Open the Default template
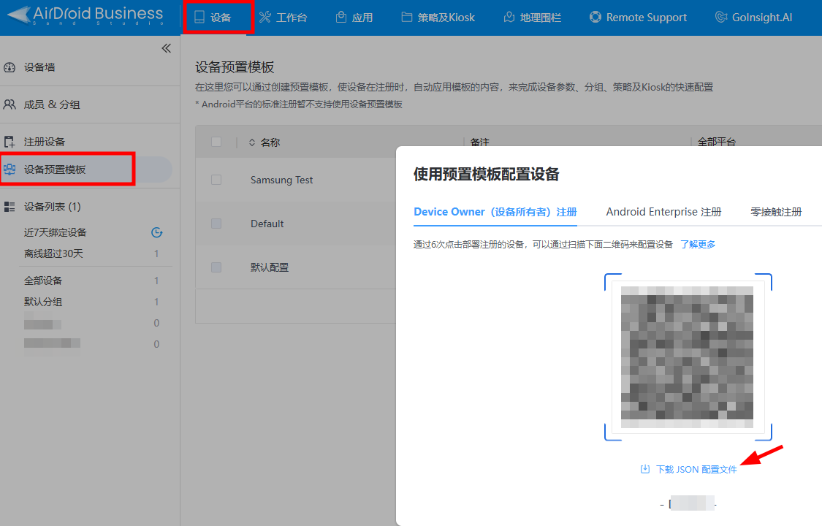Viewport: 822px width, 526px height. click(267, 224)
